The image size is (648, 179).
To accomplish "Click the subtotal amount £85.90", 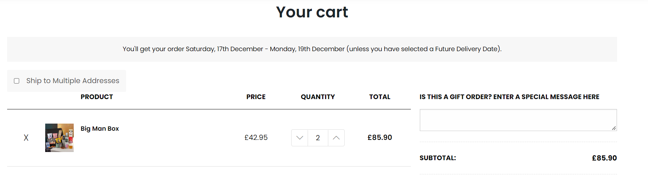I will (x=604, y=158).
